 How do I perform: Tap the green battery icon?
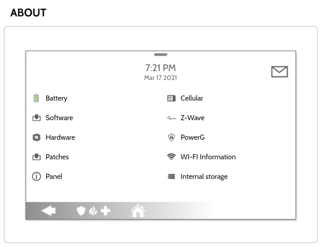[36, 98]
